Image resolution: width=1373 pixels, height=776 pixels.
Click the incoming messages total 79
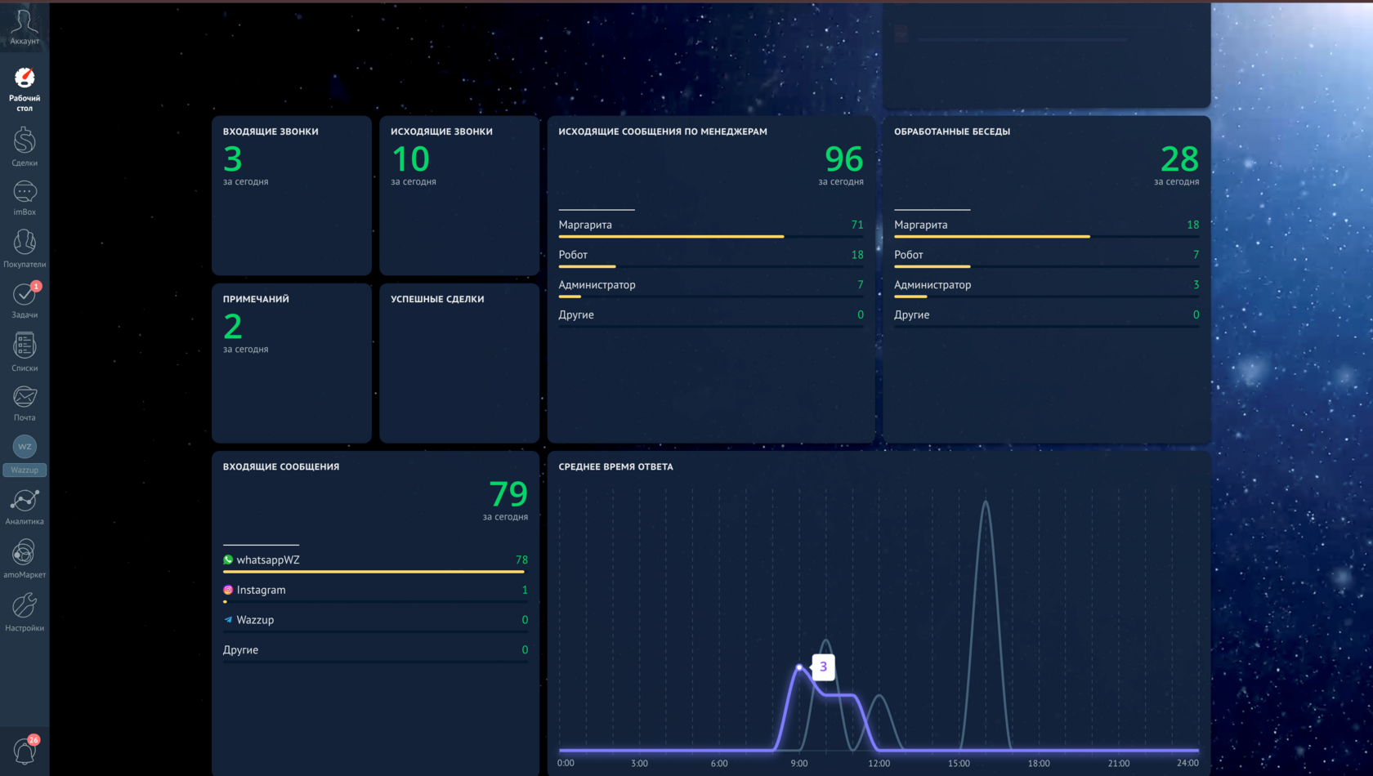[508, 494]
